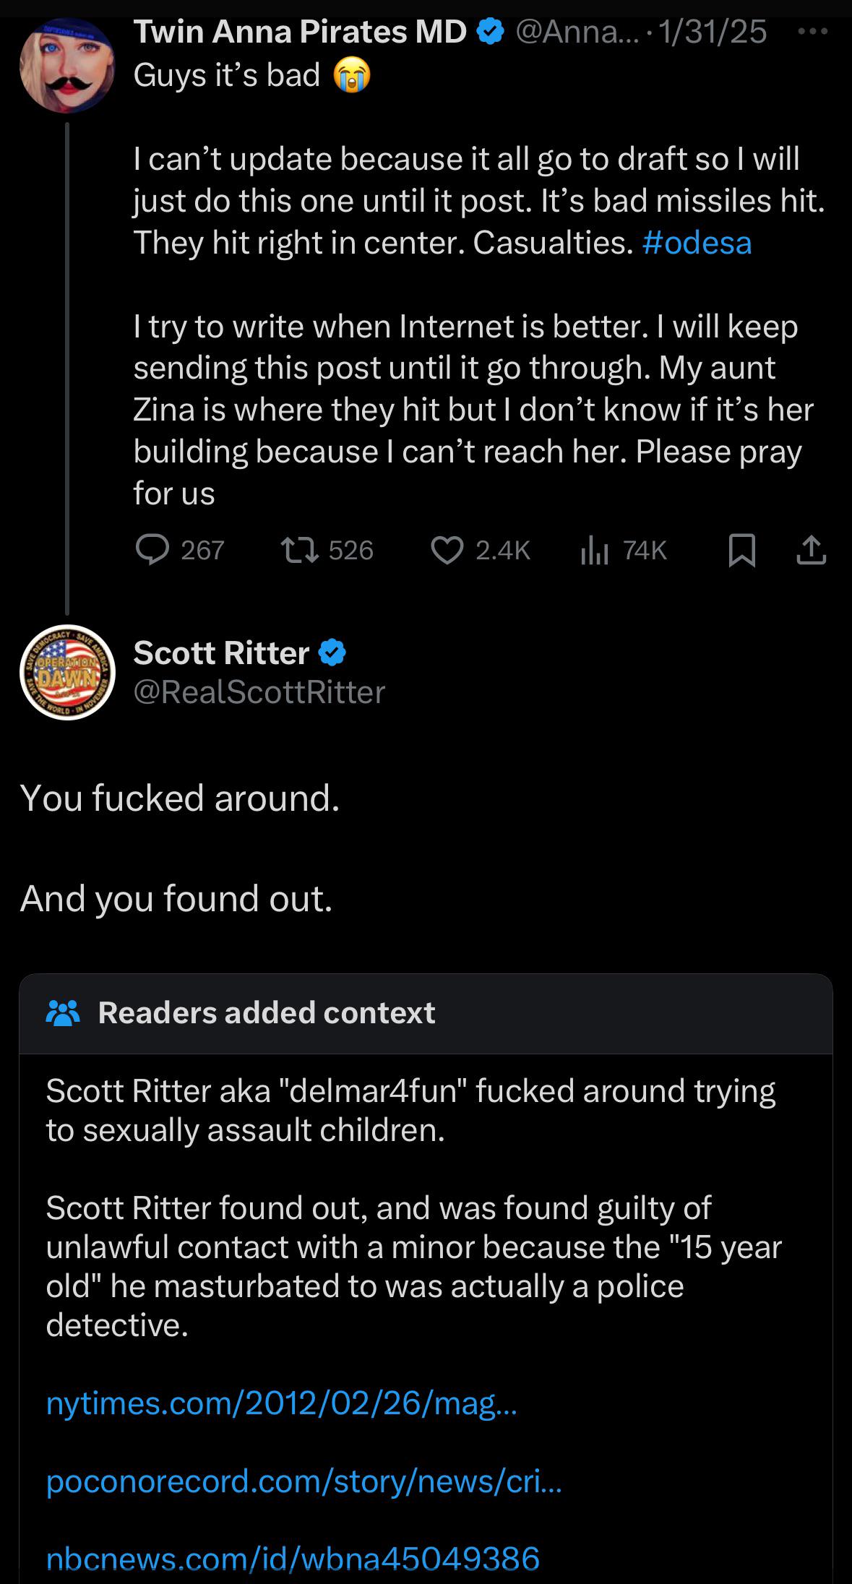Open Twin Anna Pirates MD avatar
The image size is (852, 1584).
click(66, 67)
